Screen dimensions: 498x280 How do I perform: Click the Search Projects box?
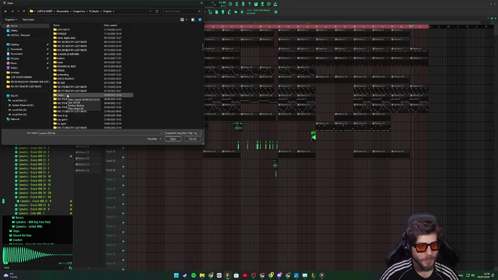coord(182,11)
